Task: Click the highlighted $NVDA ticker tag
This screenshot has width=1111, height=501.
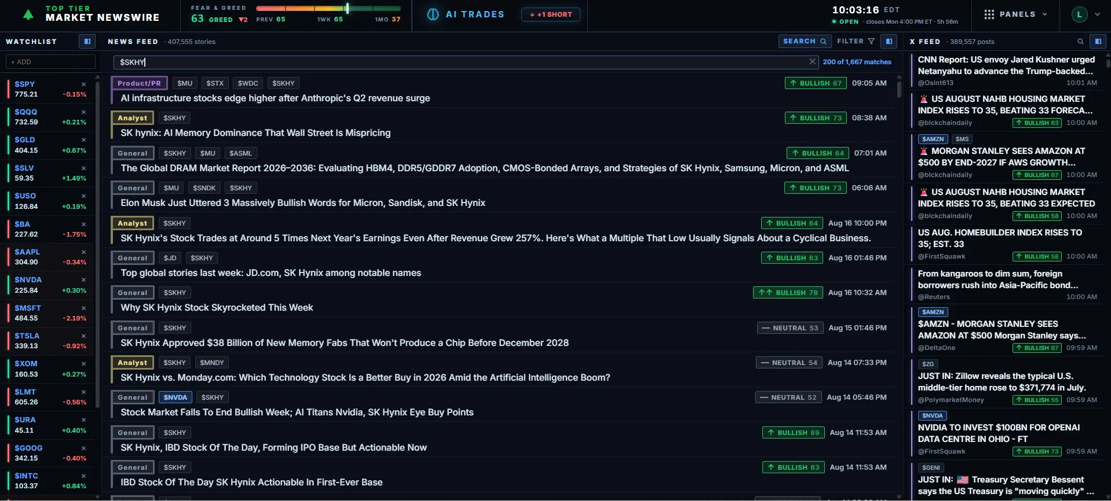Action: [176, 397]
